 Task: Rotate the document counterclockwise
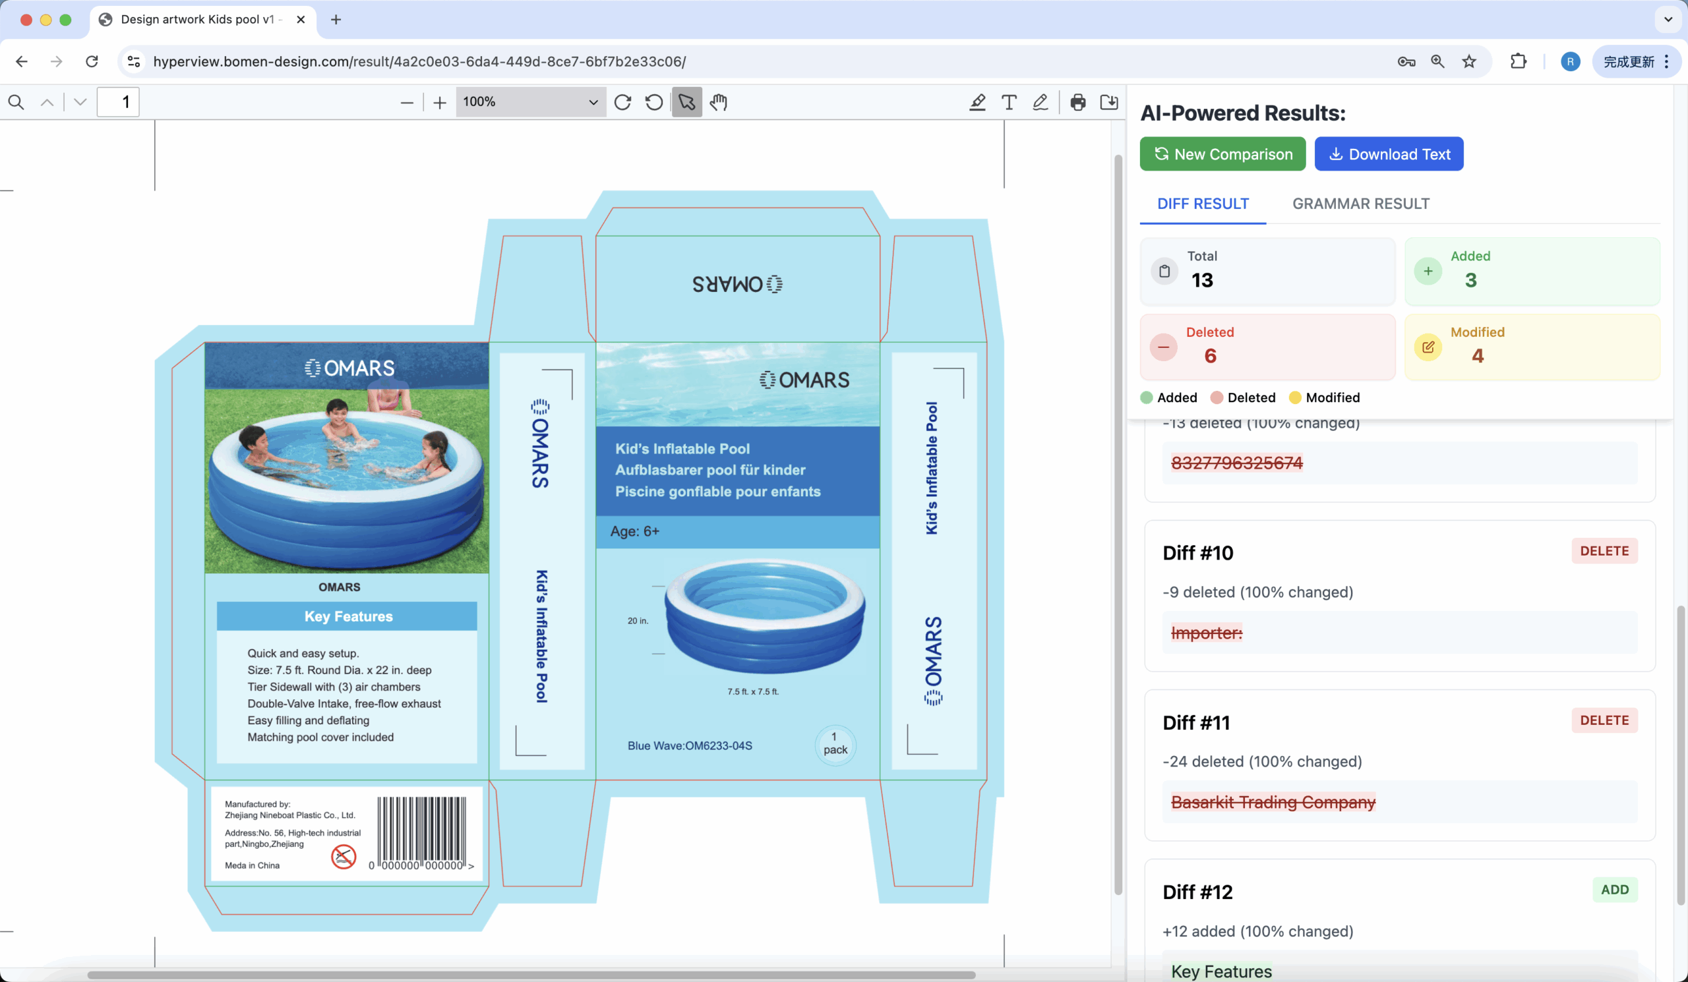pos(655,101)
